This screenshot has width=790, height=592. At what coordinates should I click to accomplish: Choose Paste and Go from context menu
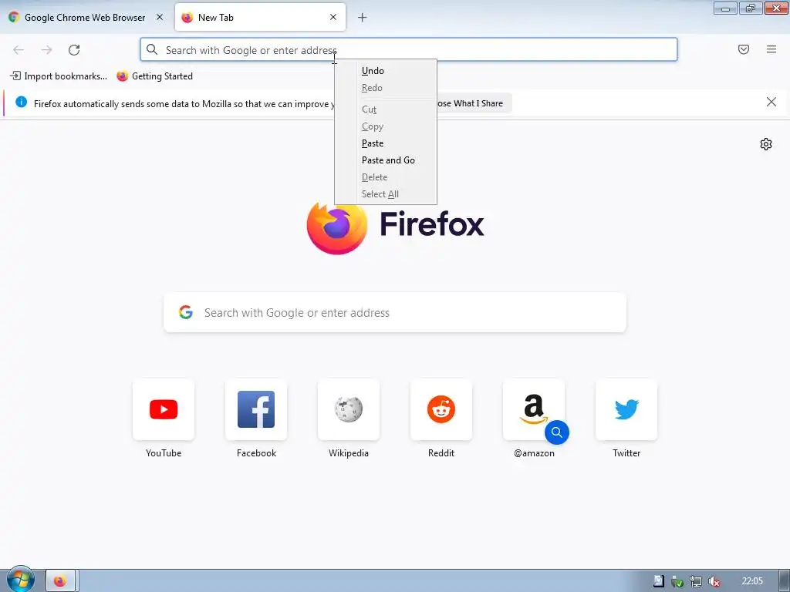coord(386,160)
